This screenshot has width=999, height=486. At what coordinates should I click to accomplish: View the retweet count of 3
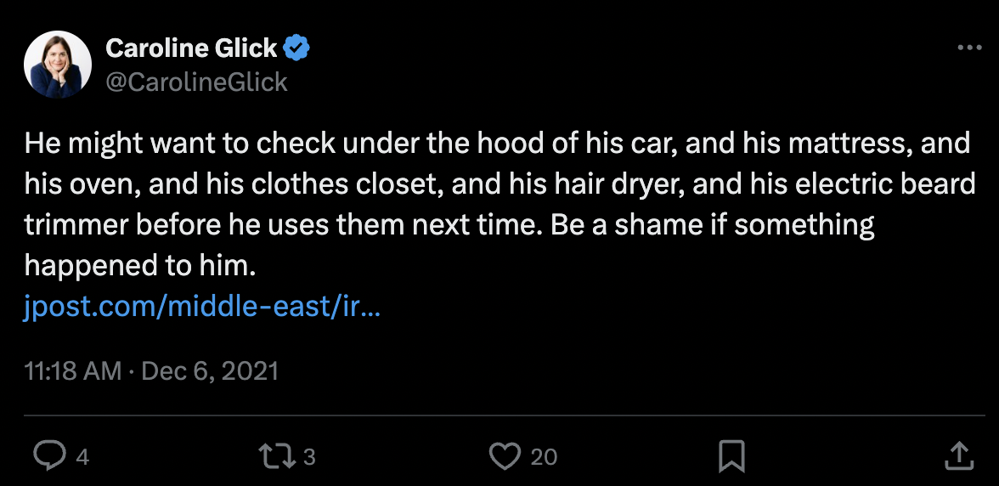[309, 457]
